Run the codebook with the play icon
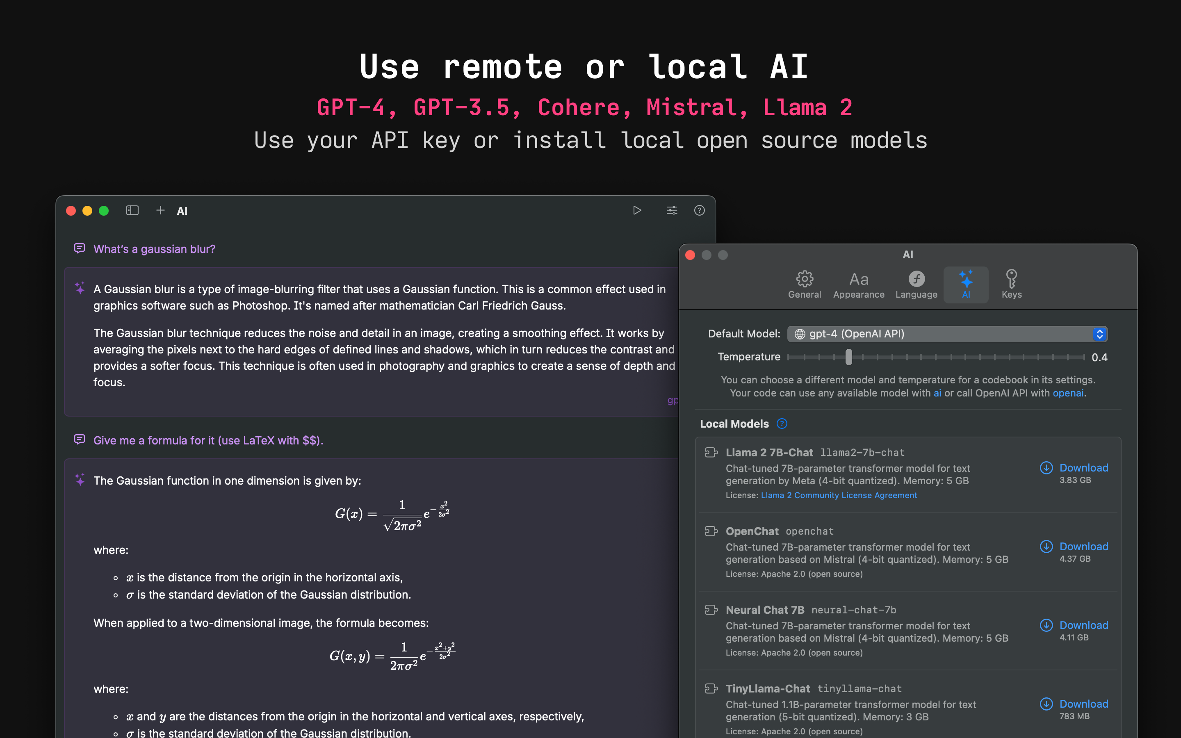 (637, 210)
